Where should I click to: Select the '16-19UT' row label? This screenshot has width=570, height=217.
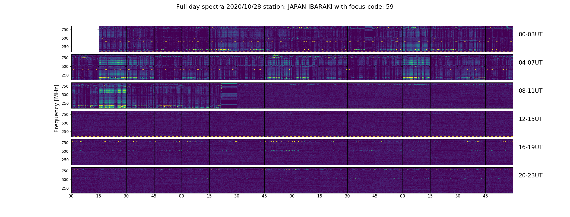(530, 147)
